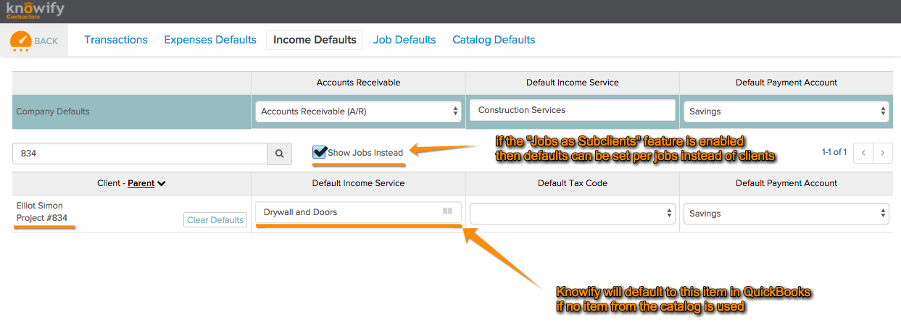Image resolution: width=901 pixels, height=323 pixels.
Task: Uncheck Show Jobs Instead checkbox
Action: [319, 152]
